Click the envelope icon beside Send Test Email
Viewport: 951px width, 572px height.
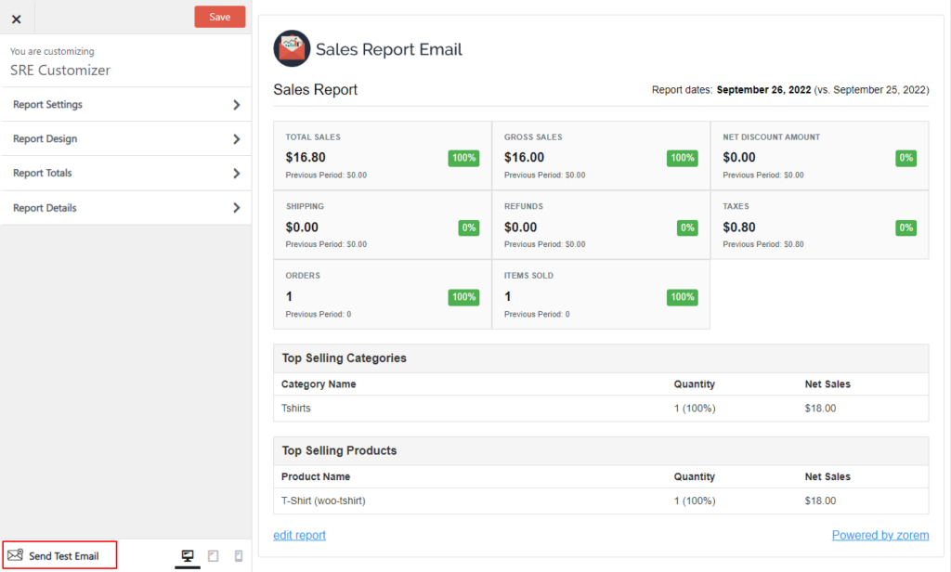coord(16,554)
